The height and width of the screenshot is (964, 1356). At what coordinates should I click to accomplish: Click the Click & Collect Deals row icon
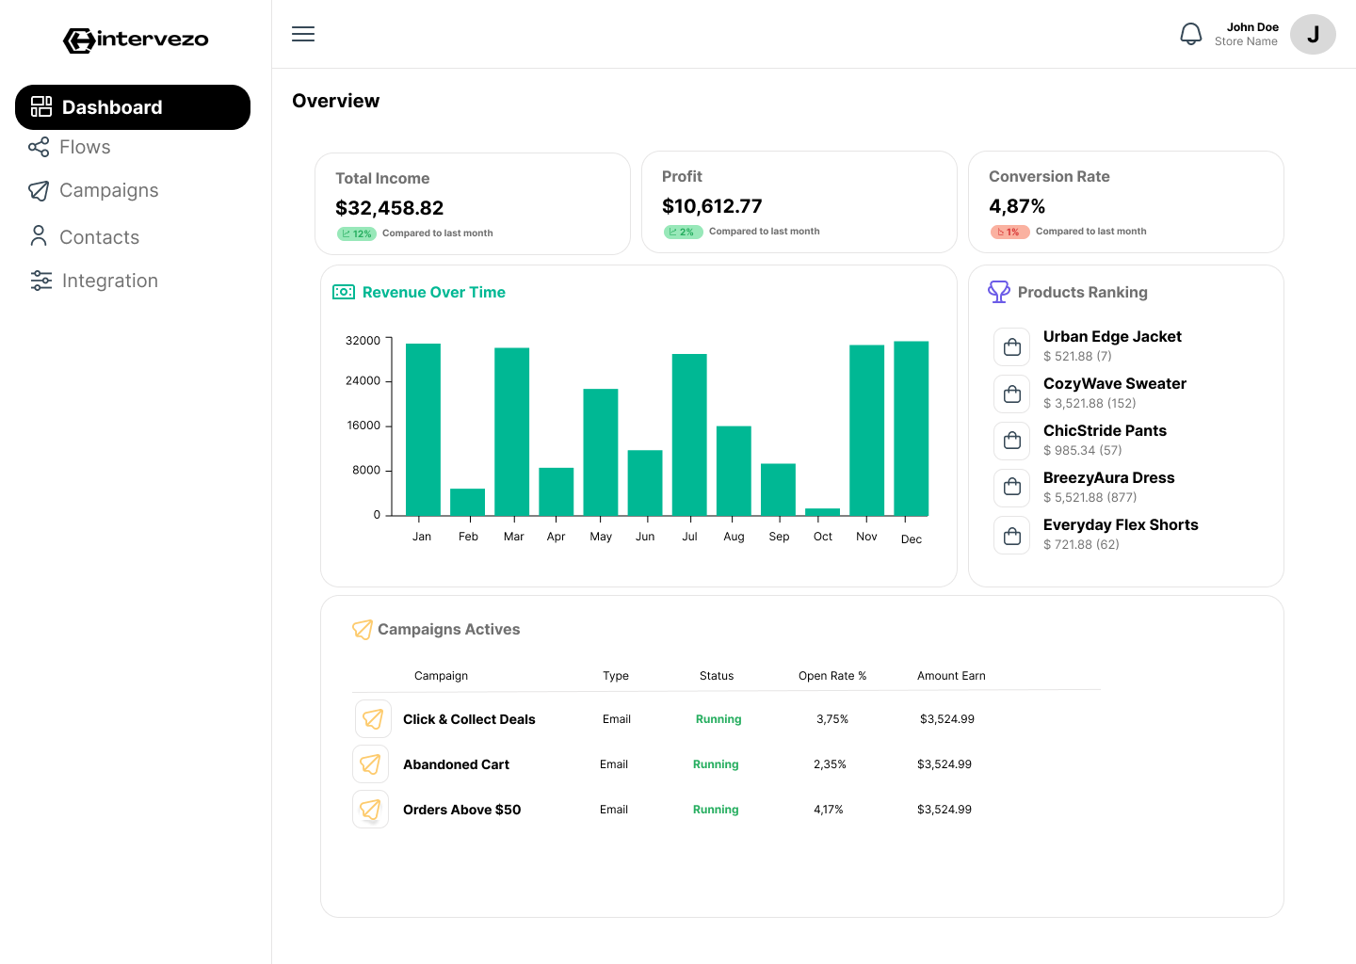(x=373, y=718)
